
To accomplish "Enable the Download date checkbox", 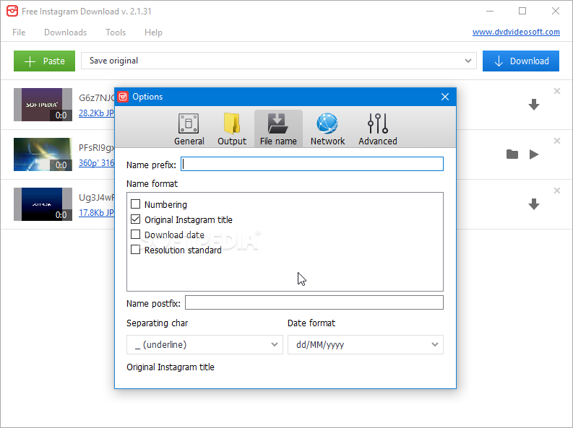I will pyautogui.click(x=136, y=235).
